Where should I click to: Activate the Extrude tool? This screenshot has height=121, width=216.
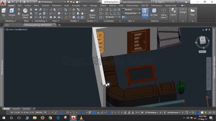tap(12, 12)
